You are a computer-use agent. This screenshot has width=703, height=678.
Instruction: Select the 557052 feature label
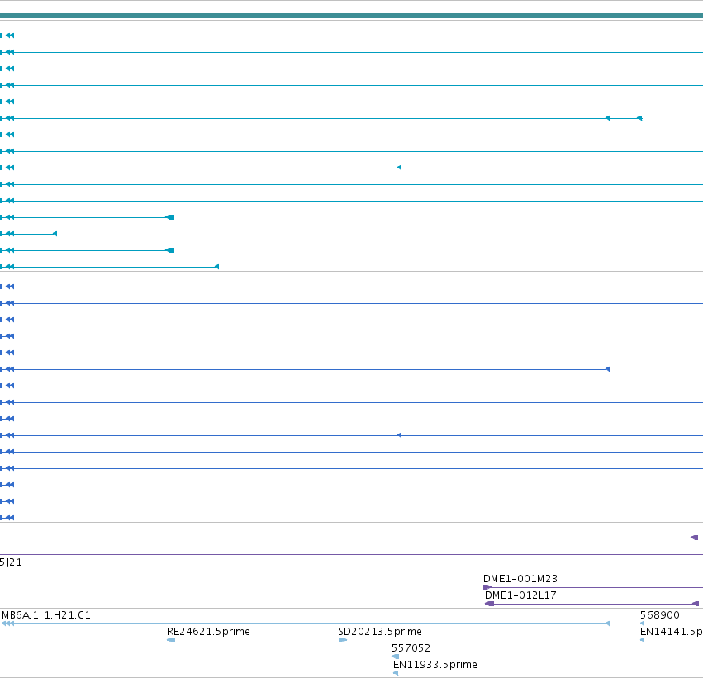coord(411,648)
